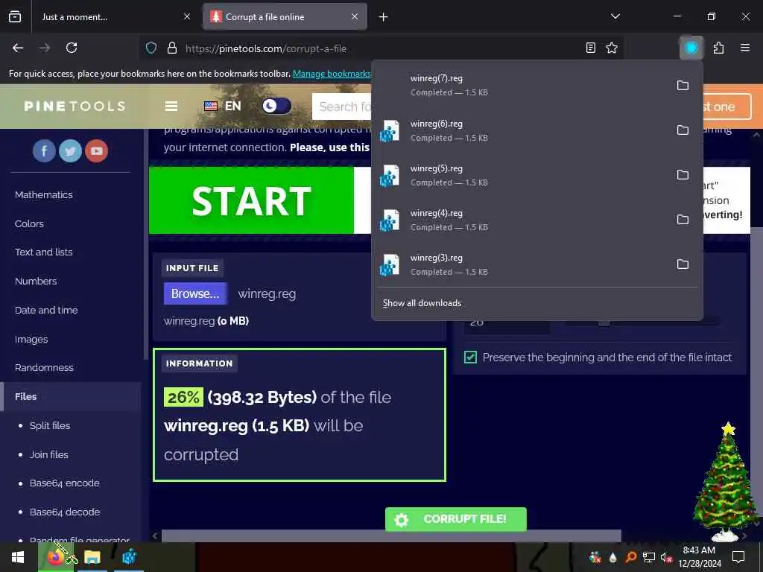The width and height of the screenshot is (763, 572).
Task: Click the site search field
Action: coord(343,107)
